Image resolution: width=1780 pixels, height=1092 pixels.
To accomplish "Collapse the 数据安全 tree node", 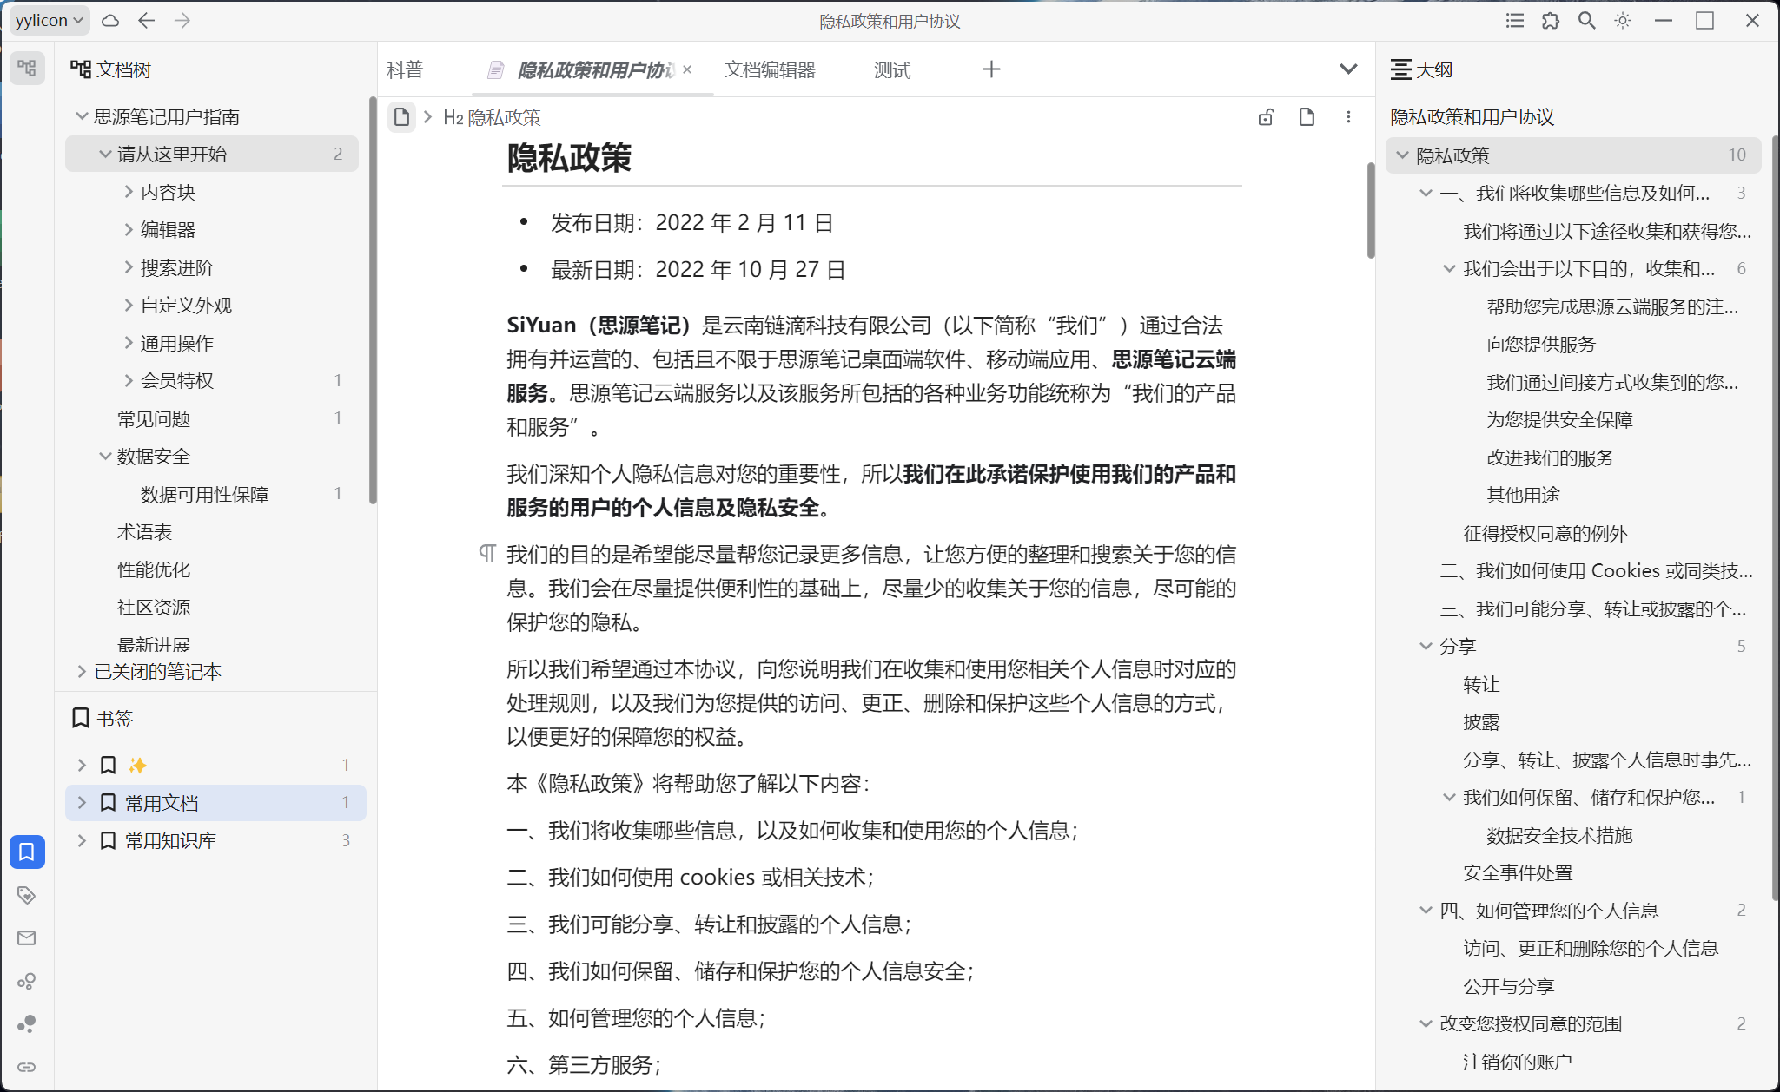I will pos(105,457).
